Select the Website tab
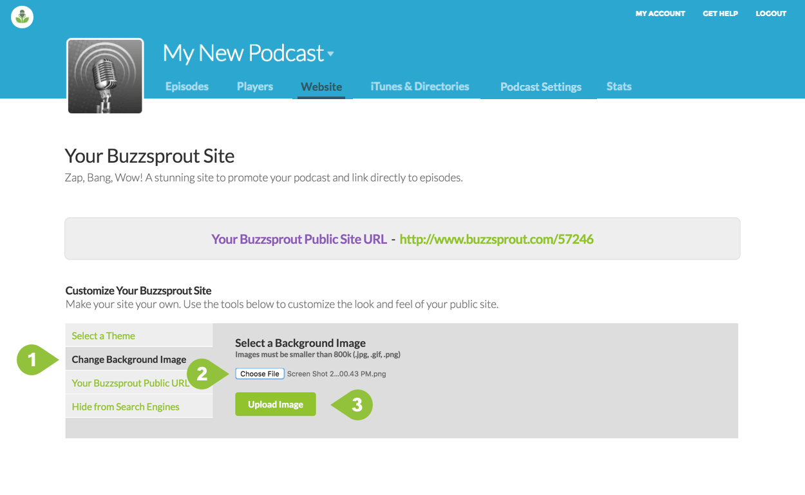This screenshot has width=805, height=495. 321,87
